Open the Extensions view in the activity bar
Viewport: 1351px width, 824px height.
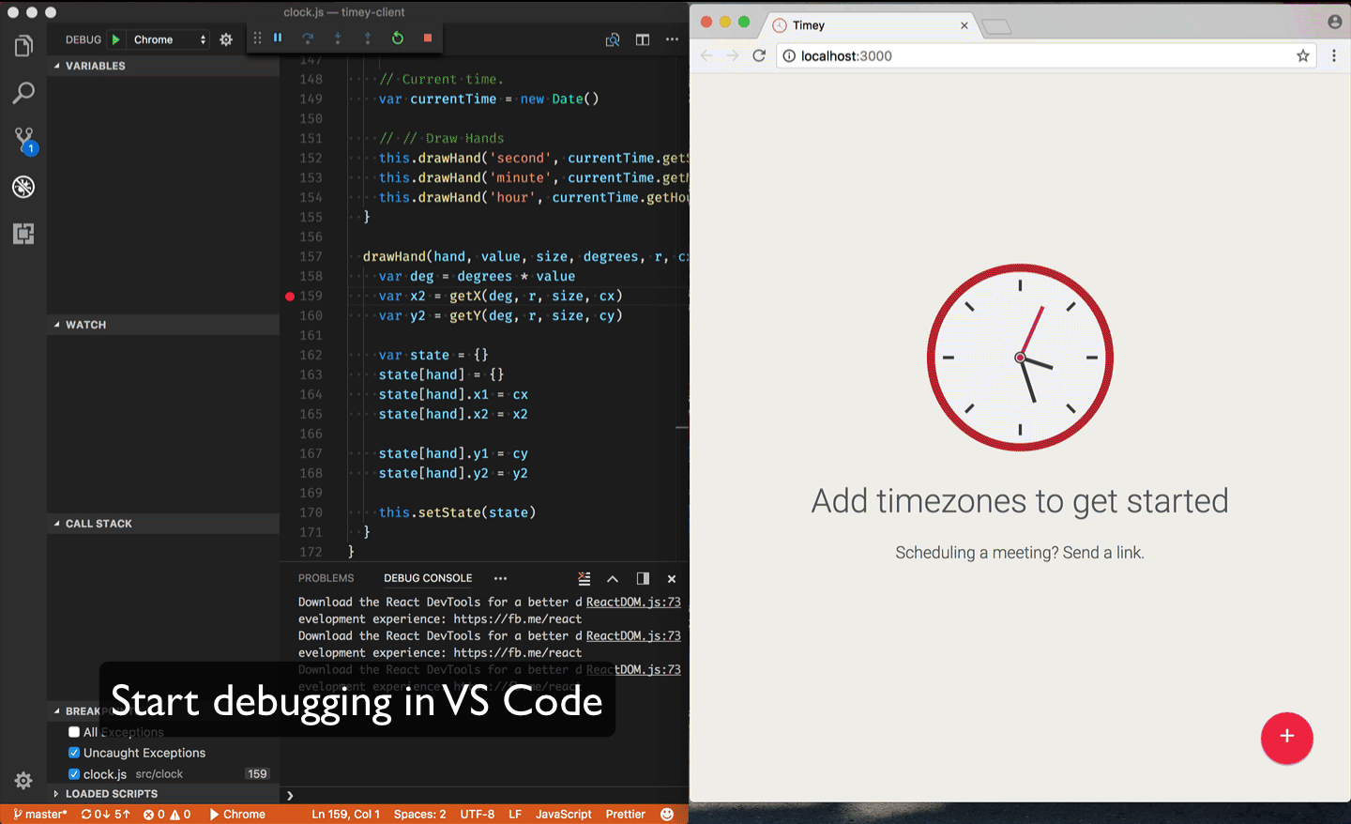coord(23,234)
